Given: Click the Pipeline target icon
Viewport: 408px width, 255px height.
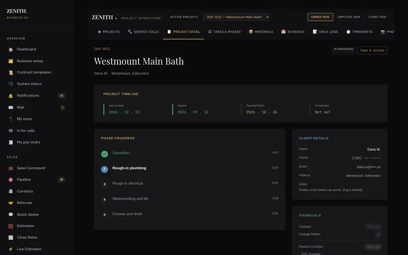Looking at the screenshot, I should point(11,180).
